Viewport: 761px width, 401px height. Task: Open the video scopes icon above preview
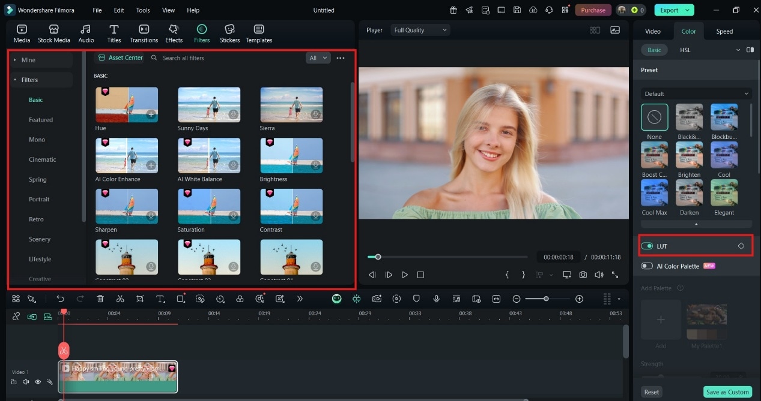615,30
